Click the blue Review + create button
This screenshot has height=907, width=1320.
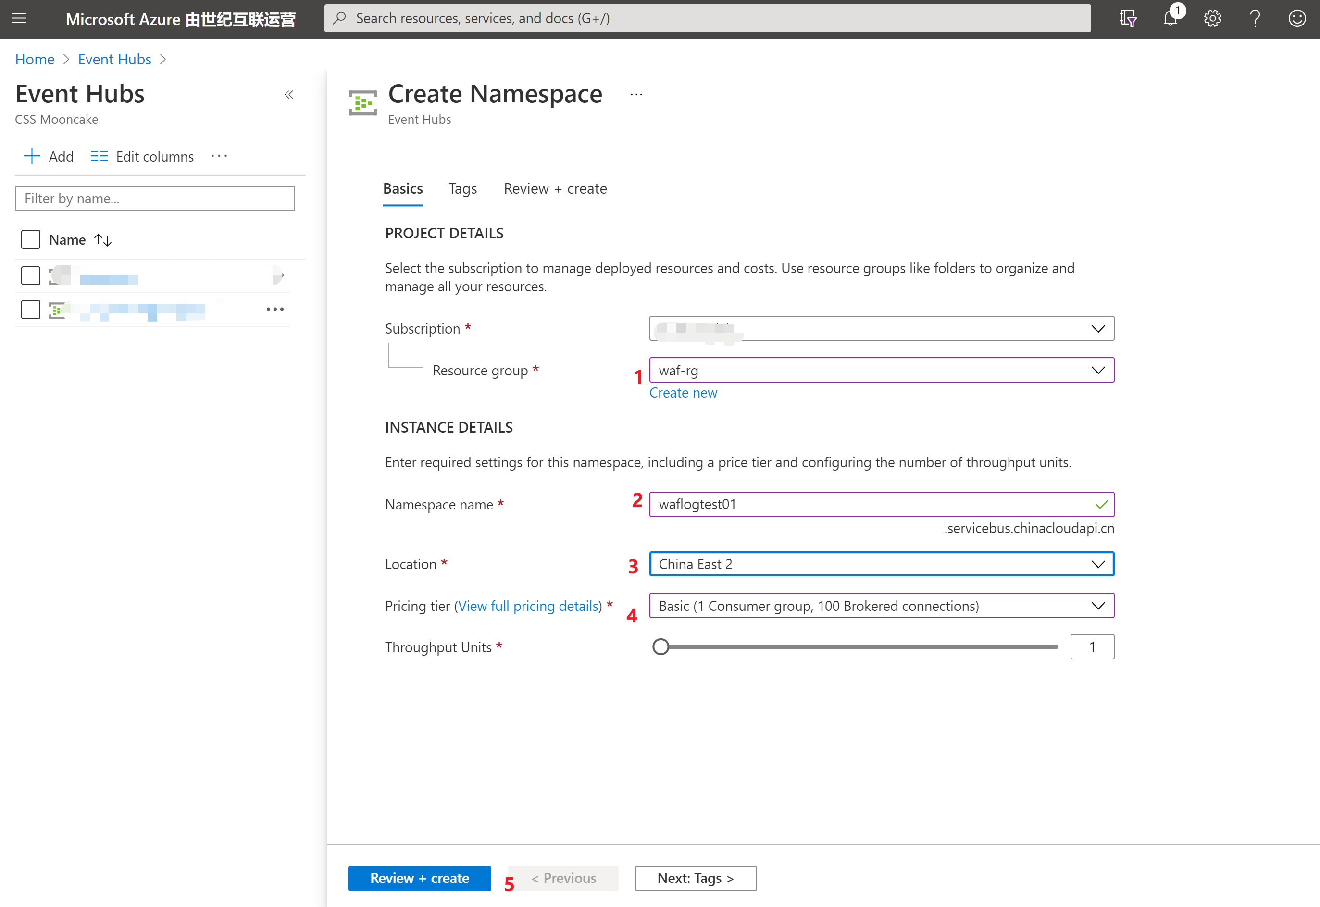[x=419, y=878]
